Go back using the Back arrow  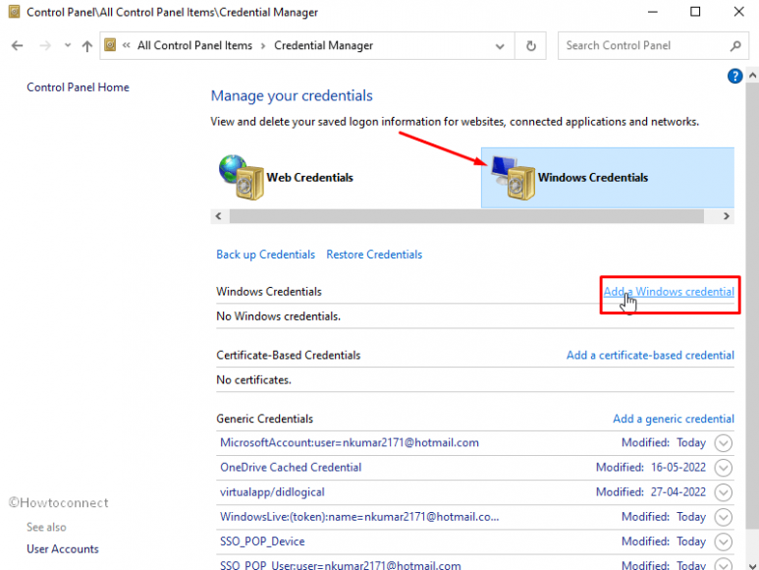click(x=17, y=46)
